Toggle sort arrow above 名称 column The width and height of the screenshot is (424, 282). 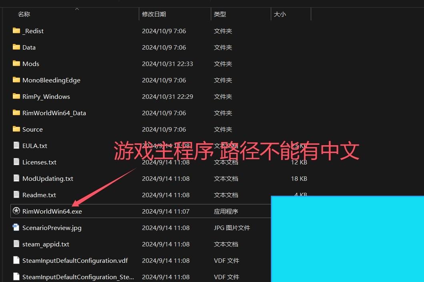coord(77,9)
